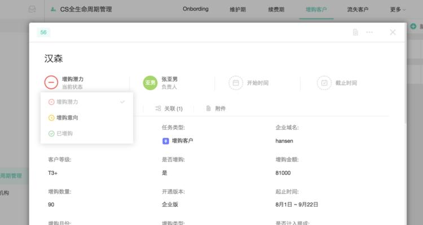Click the 增购金额 value 81000
The height and width of the screenshot is (225, 423).
283,173
